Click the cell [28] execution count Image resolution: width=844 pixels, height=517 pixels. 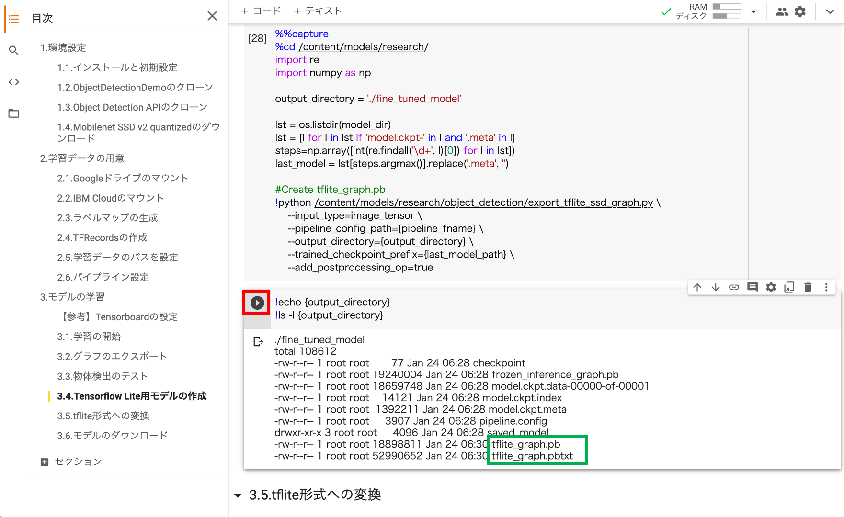(x=257, y=39)
